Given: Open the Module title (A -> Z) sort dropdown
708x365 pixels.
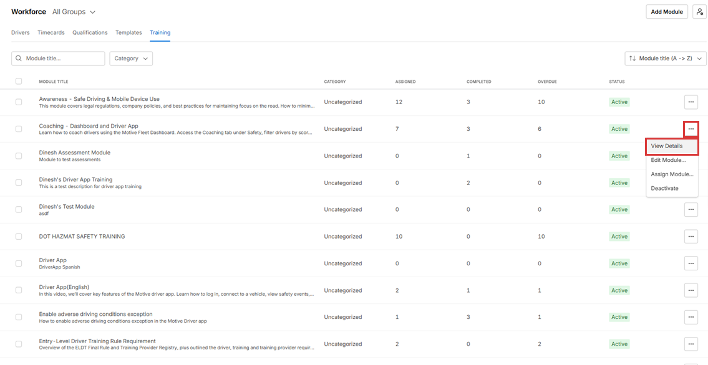Looking at the screenshot, I should [x=666, y=59].
